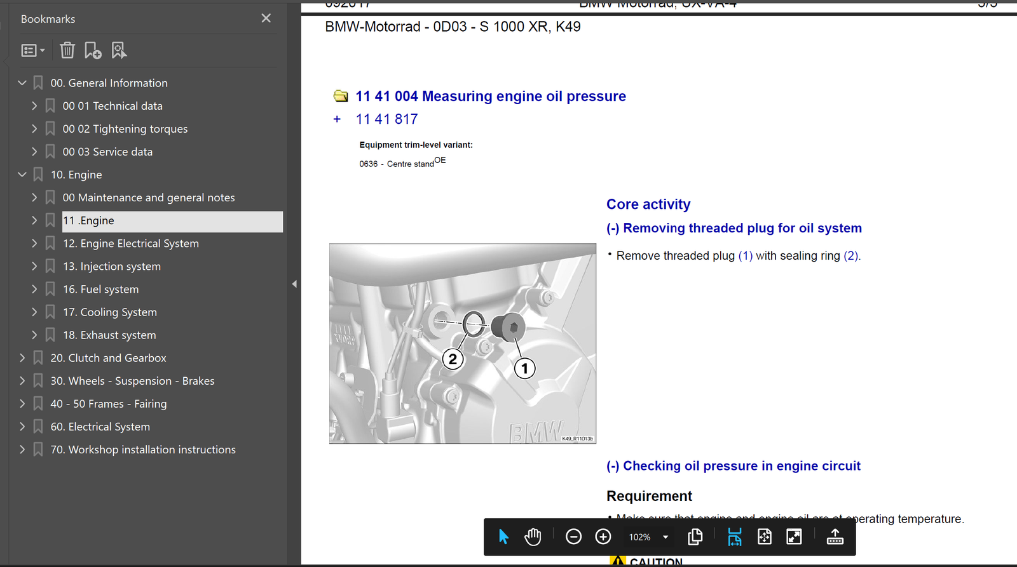The image size is (1017, 567).
Task: Click Checking oil pressure in engine circuit
Action: point(742,466)
